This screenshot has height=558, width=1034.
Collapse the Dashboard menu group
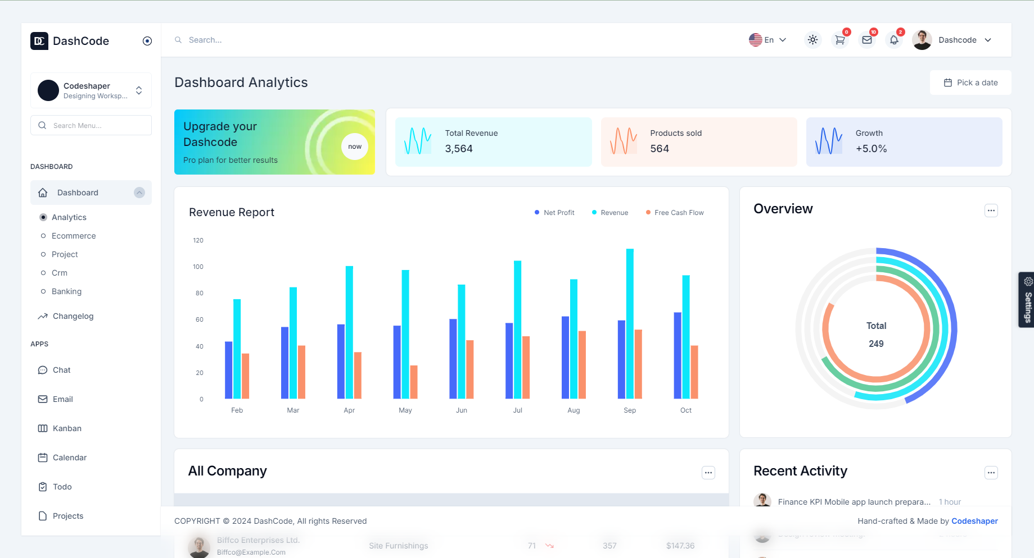pyautogui.click(x=139, y=193)
